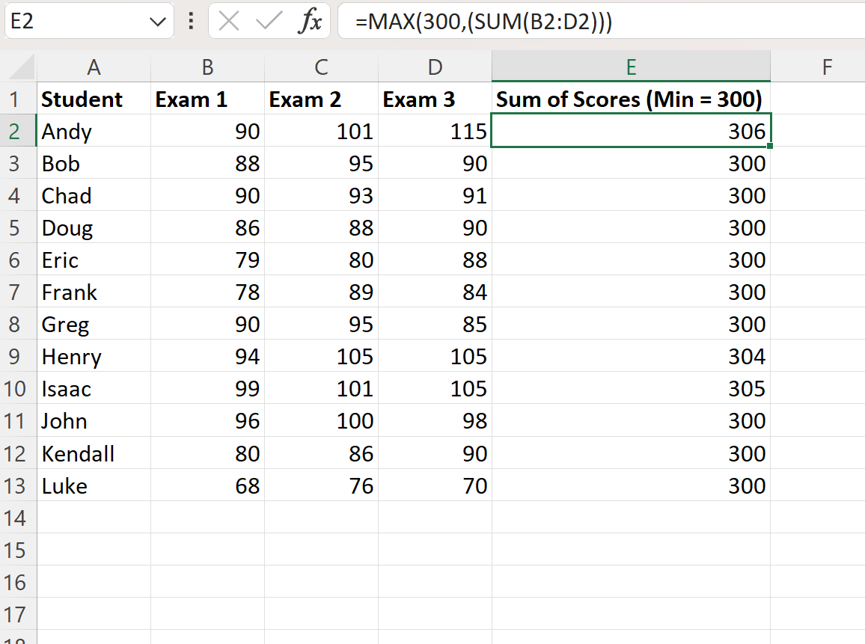Select row 9 header
The width and height of the screenshot is (865, 644).
pos(18,356)
